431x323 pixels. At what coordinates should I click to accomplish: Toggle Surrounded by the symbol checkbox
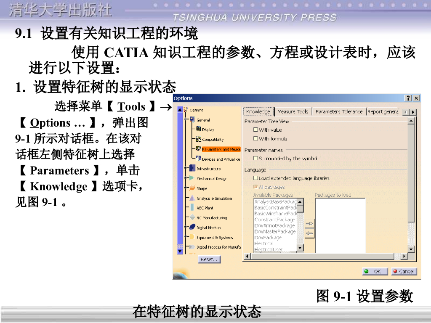(255, 158)
